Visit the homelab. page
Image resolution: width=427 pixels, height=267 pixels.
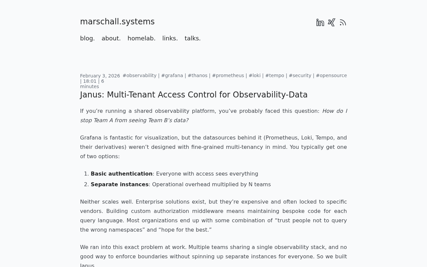coord(141,38)
